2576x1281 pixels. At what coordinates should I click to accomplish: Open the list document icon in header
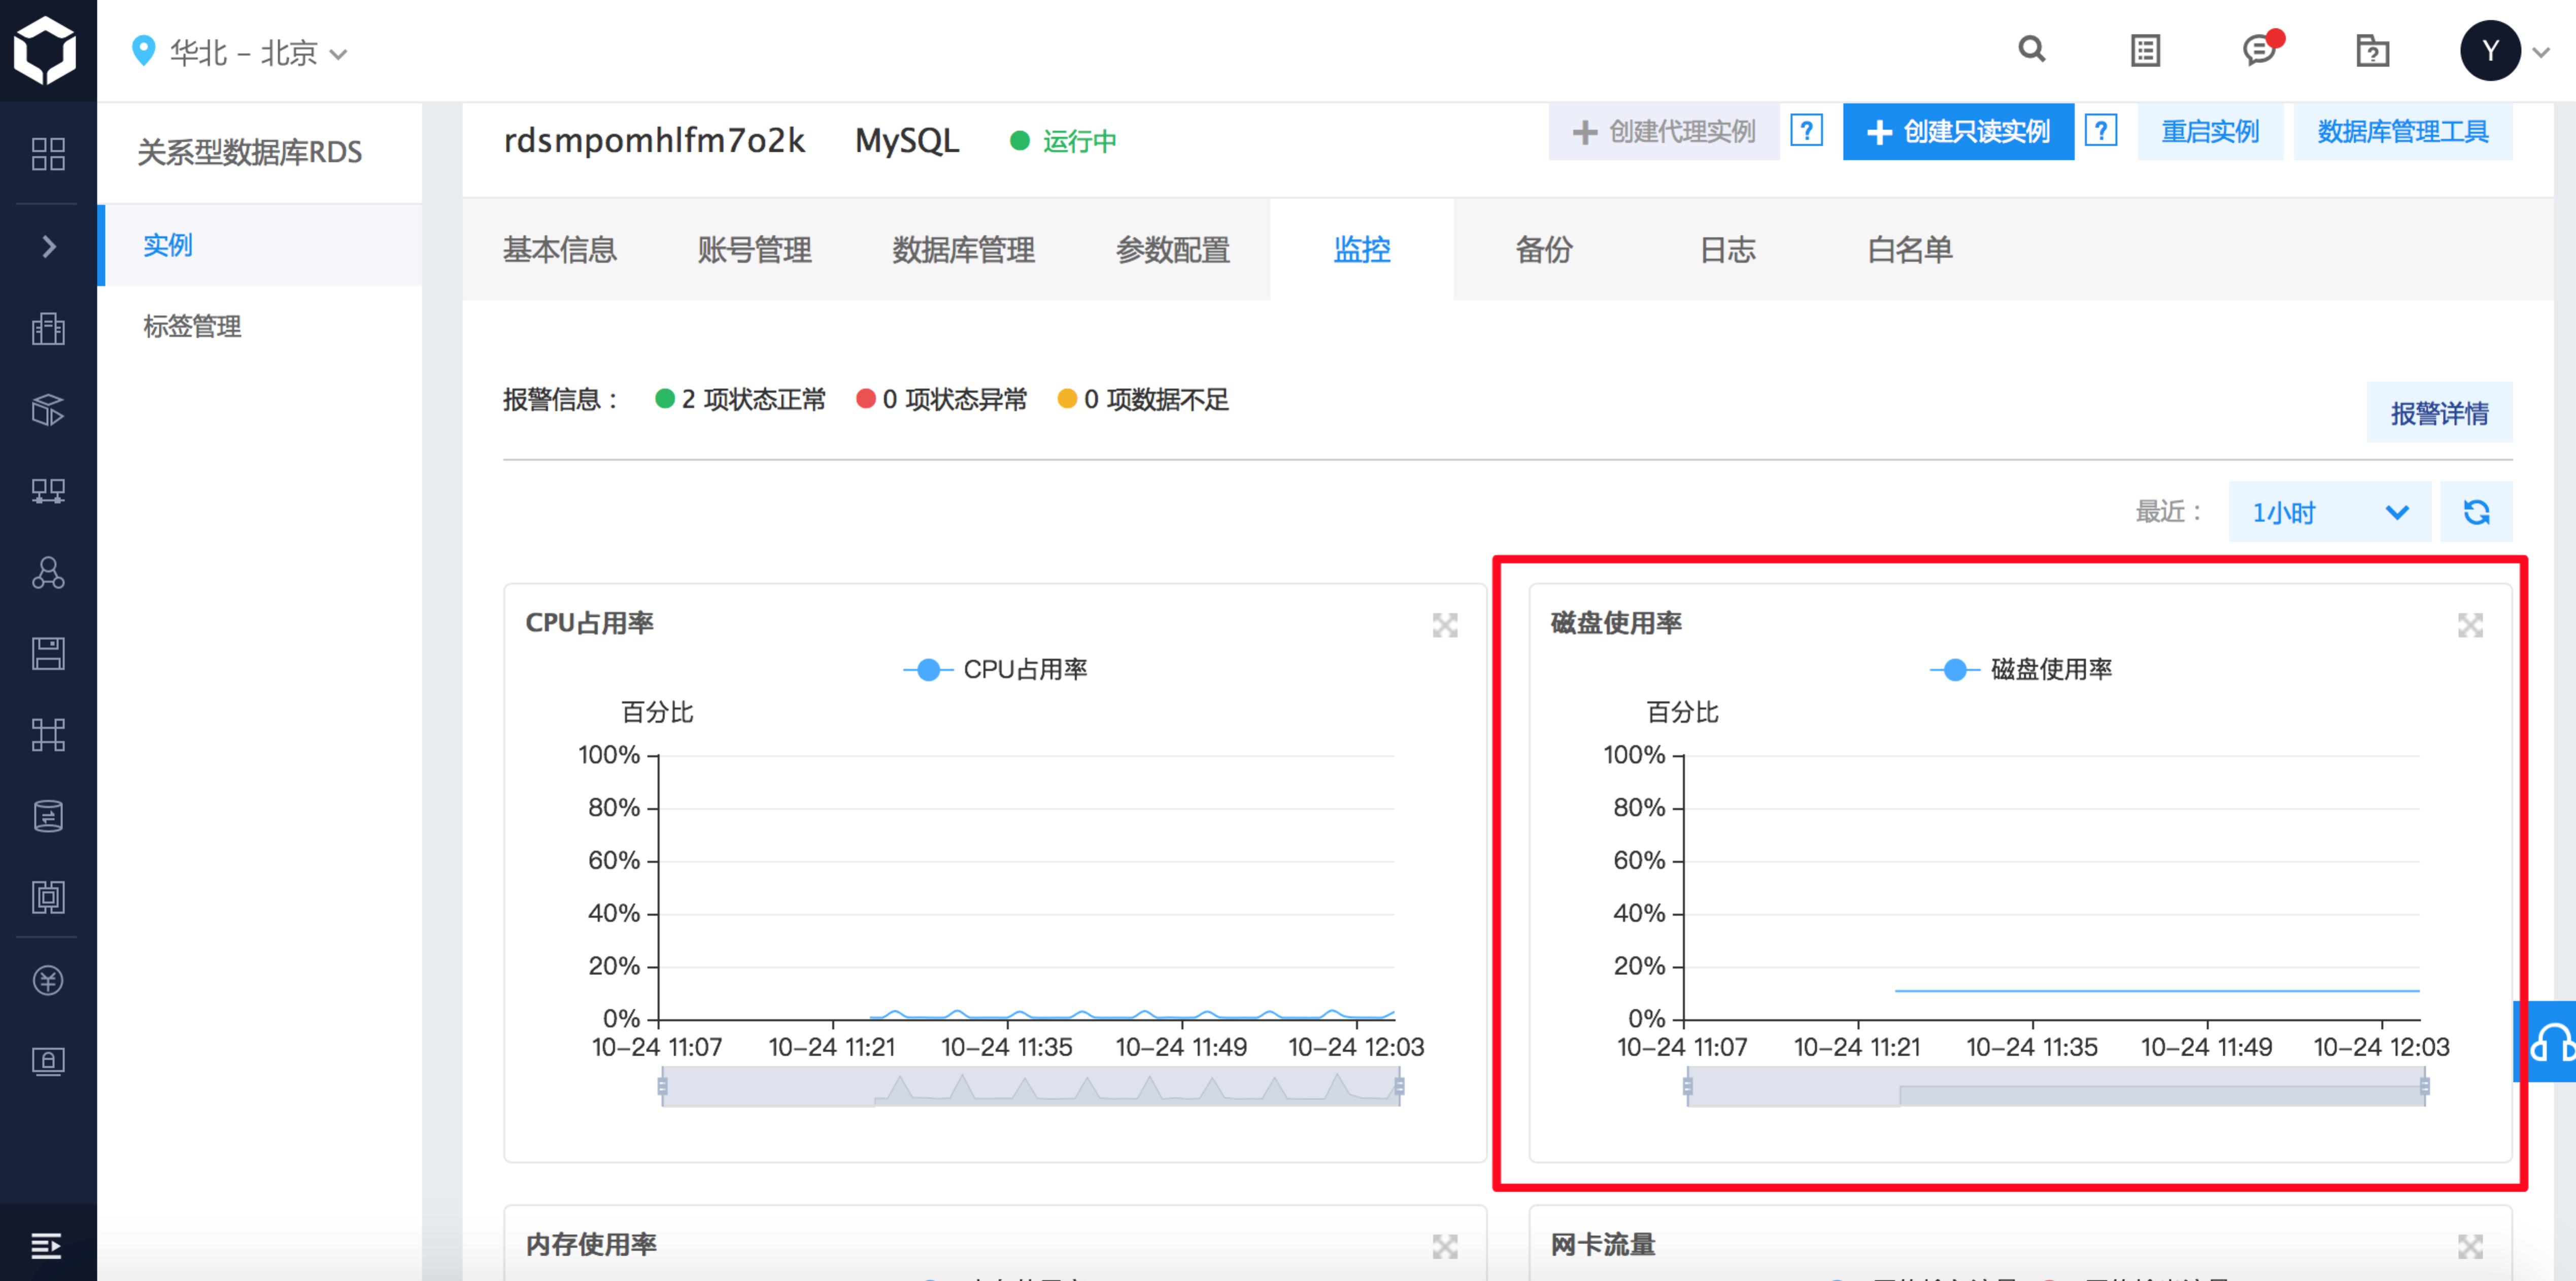click(2145, 50)
